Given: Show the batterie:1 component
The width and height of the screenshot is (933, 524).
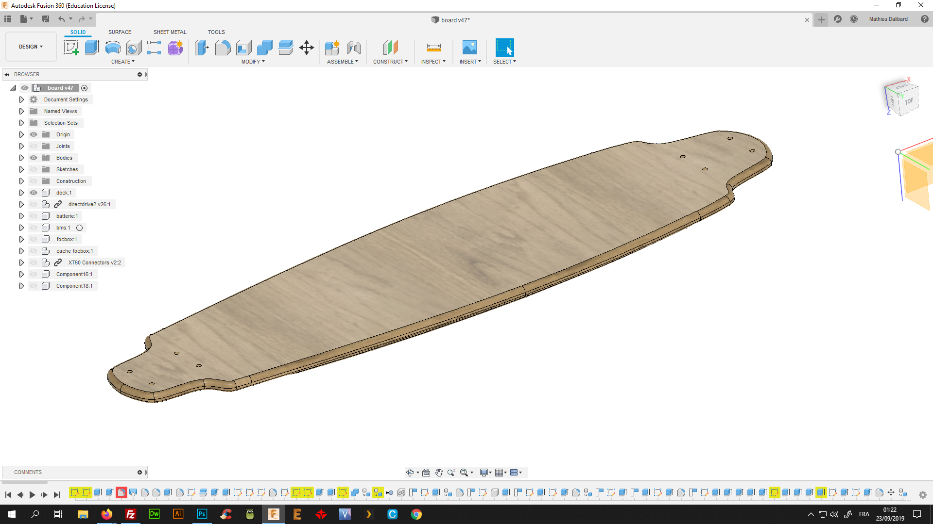Looking at the screenshot, I should 34,216.
